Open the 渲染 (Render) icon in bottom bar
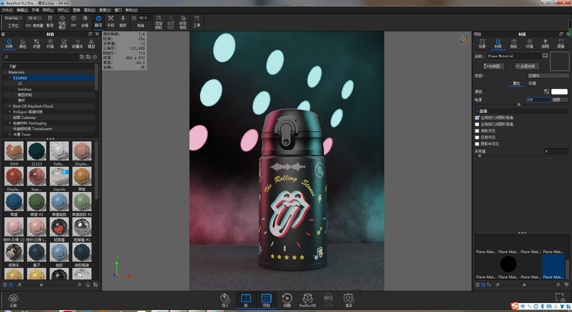The width and height of the screenshot is (572, 312). click(348, 300)
